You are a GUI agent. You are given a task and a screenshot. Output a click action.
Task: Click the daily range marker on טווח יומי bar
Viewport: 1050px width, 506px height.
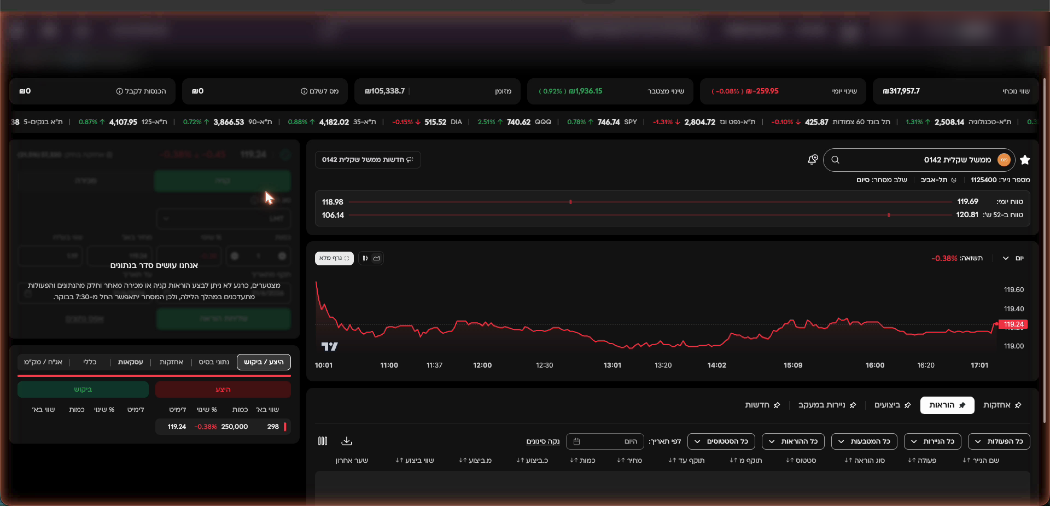(x=570, y=202)
